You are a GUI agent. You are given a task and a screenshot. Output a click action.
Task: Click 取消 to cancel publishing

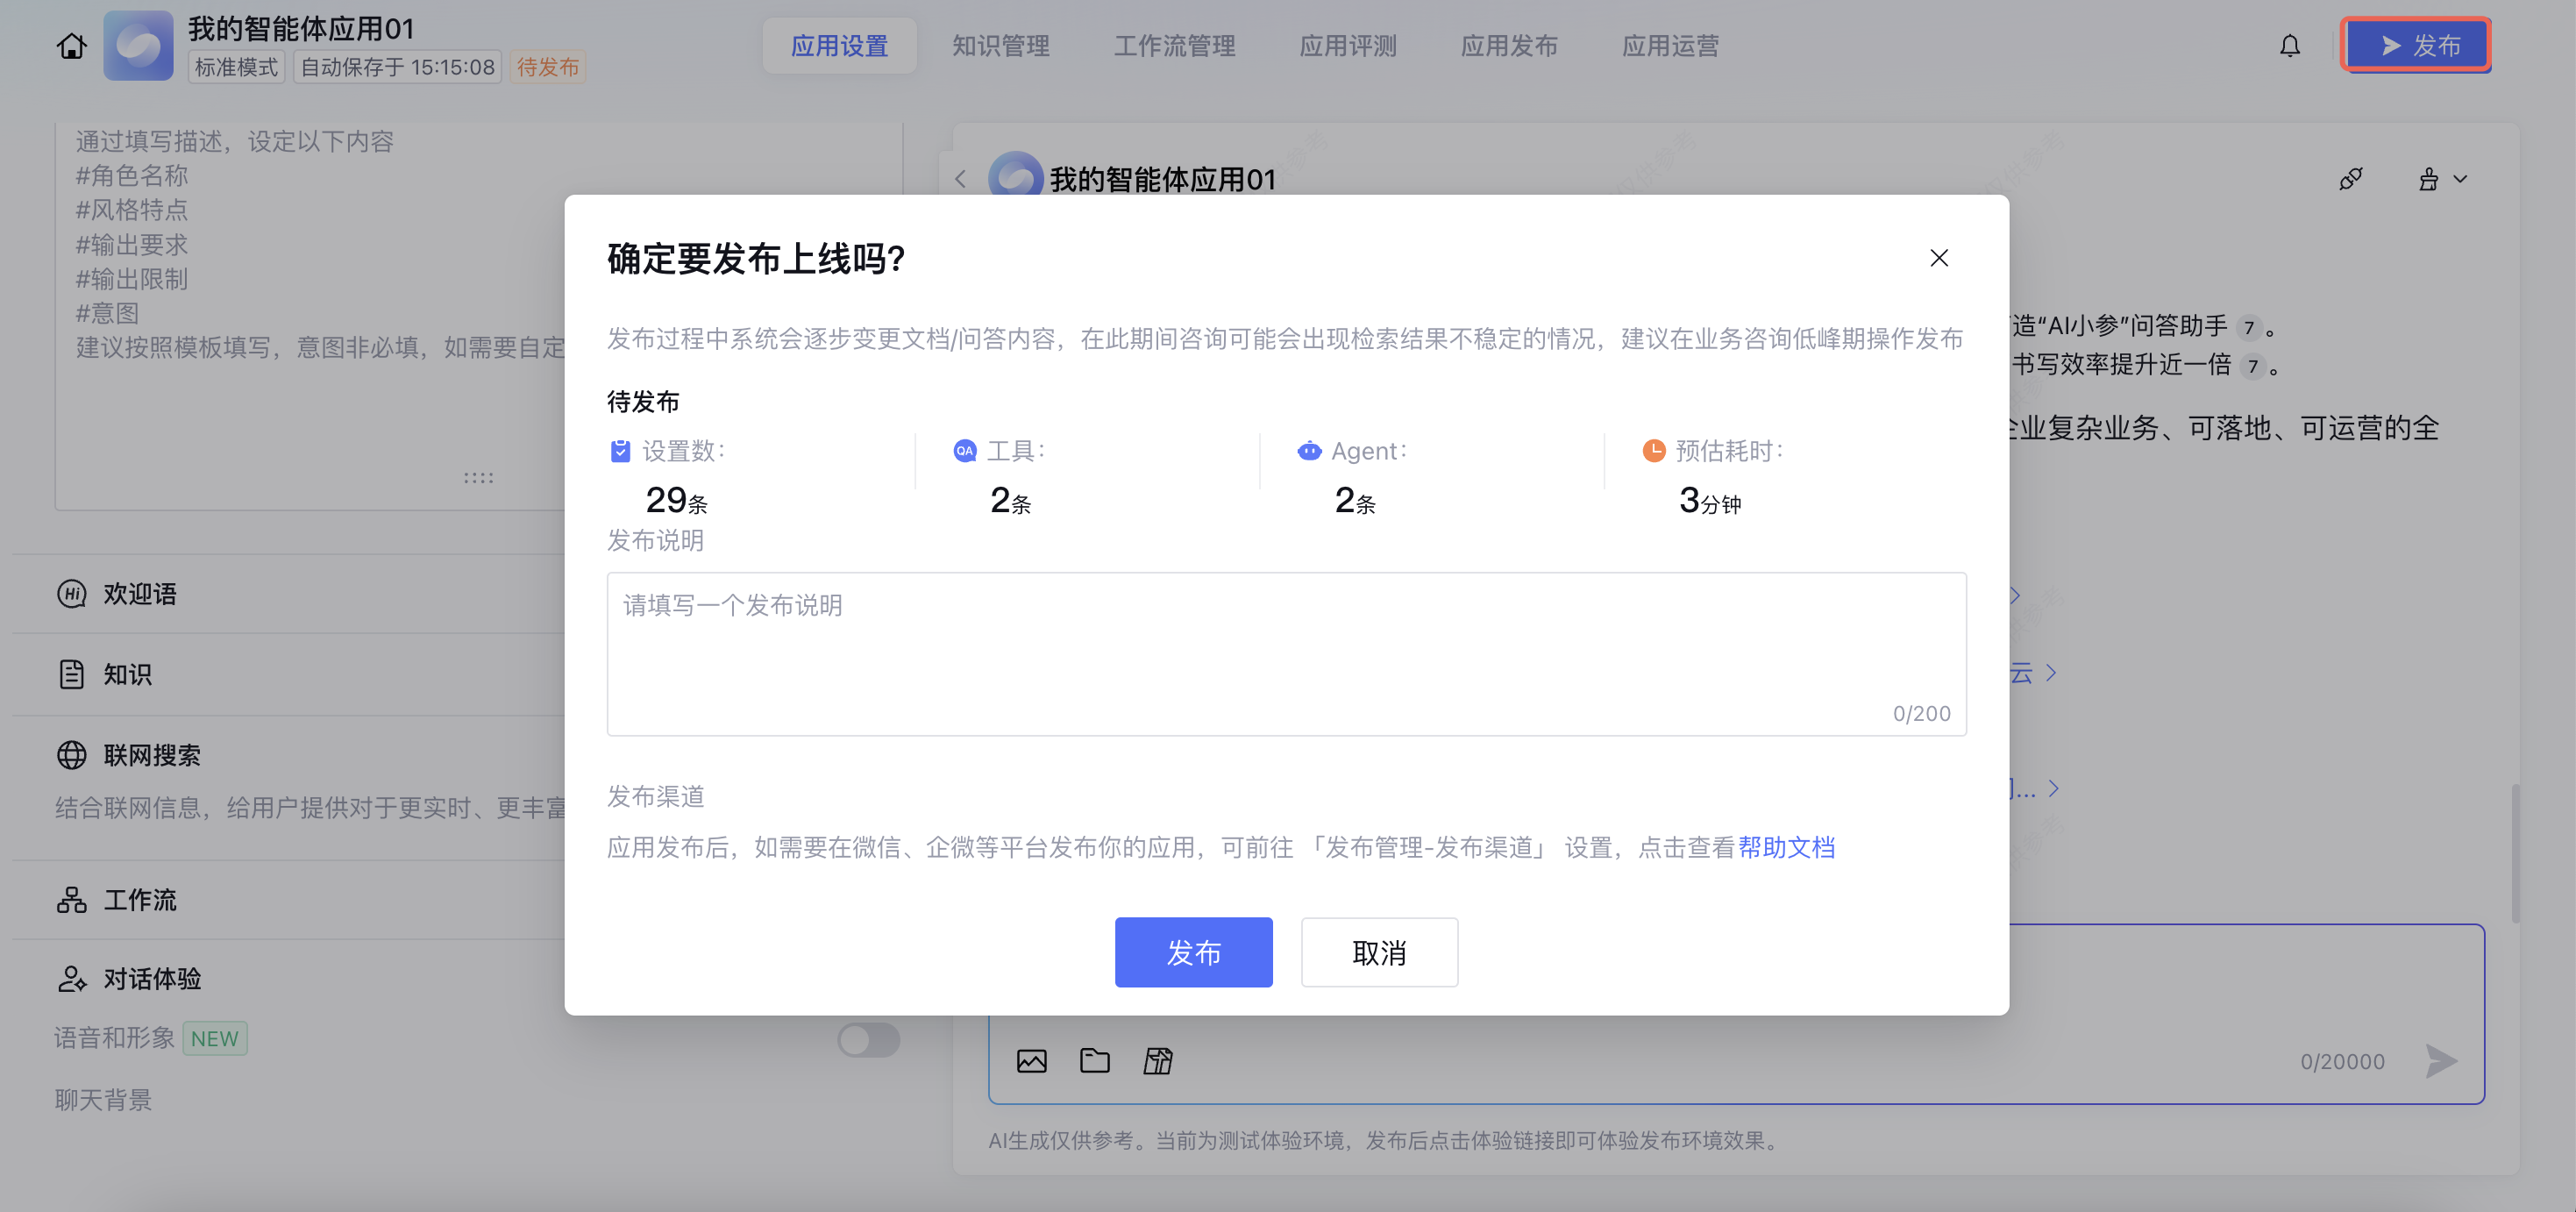click(1378, 952)
